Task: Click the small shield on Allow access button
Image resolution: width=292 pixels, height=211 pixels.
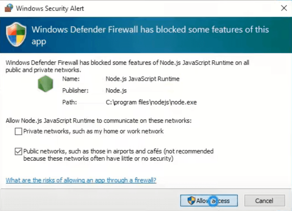Action: (191, 201)
